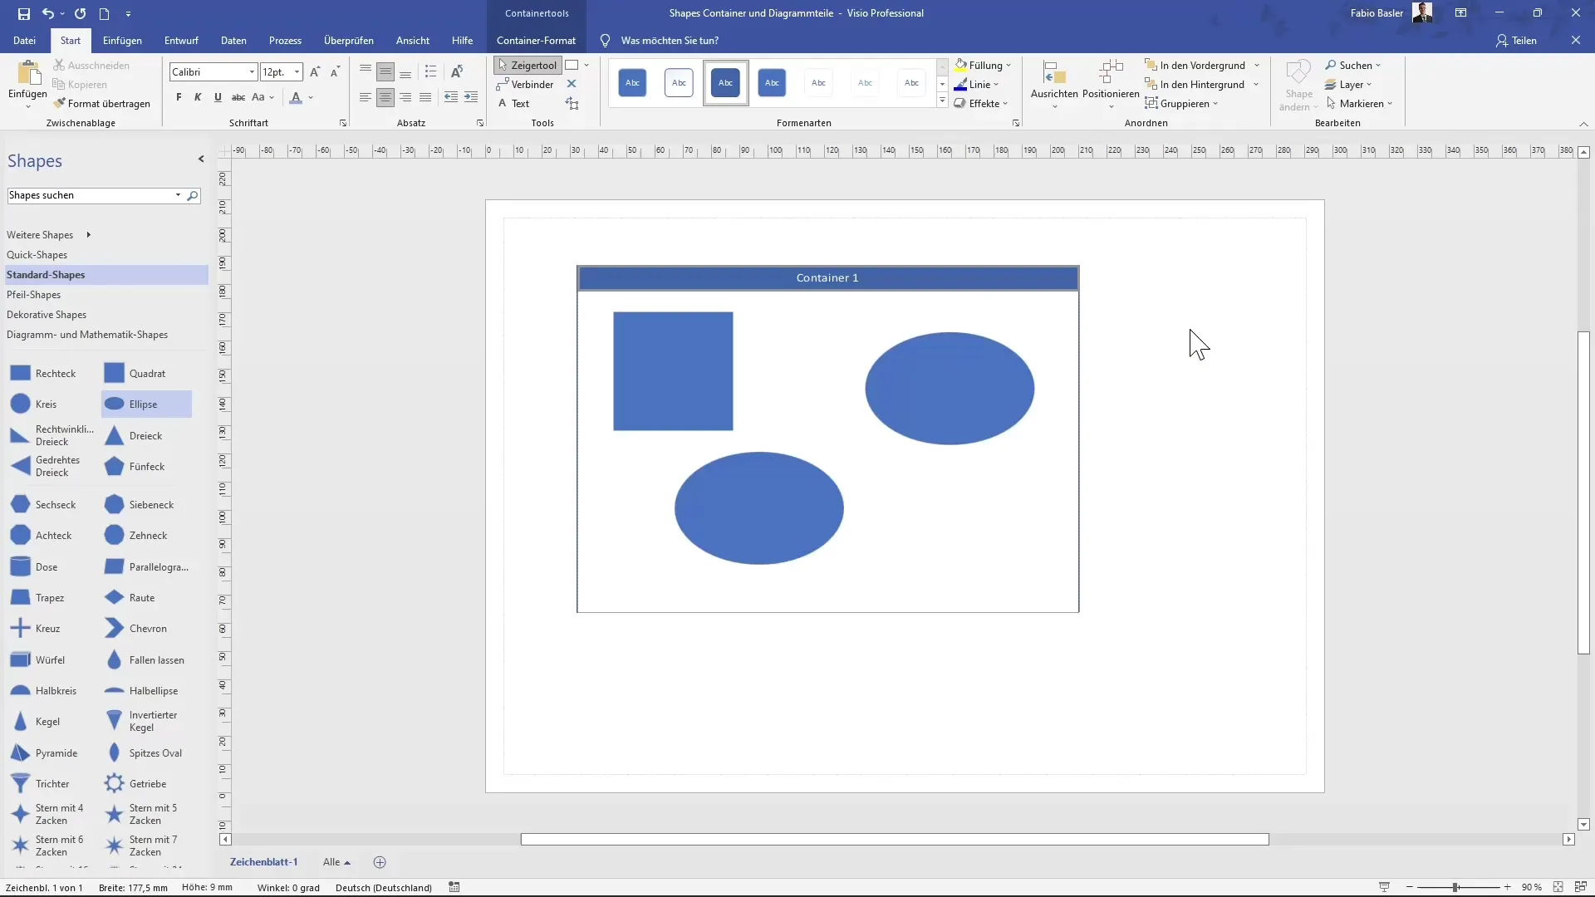Switch to the Entwurf ribbon tab

181,40
